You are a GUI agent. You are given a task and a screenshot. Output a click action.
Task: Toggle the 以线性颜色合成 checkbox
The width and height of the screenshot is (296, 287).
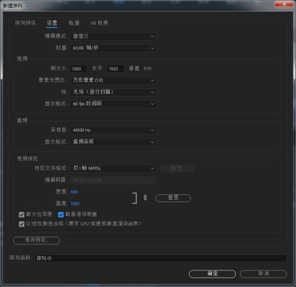[x=22, y=224]
